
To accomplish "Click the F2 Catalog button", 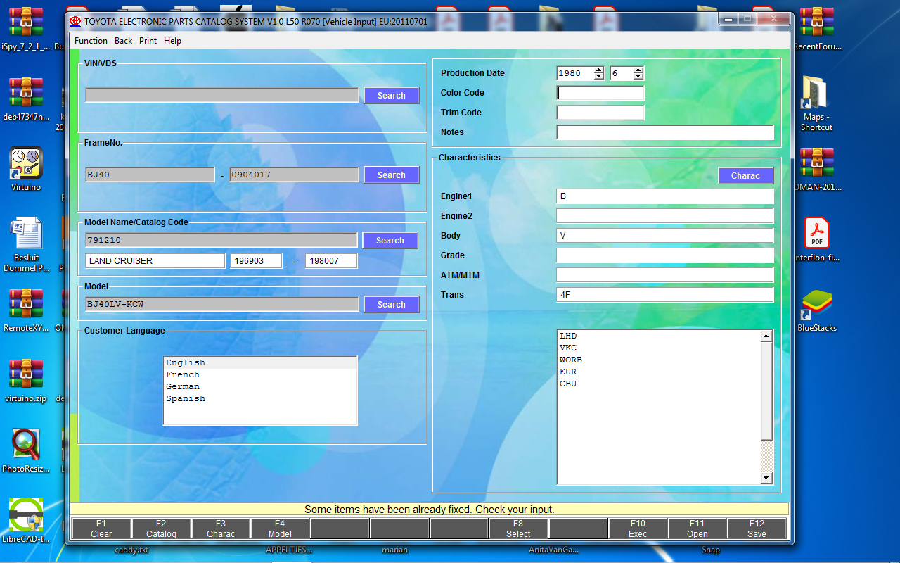I will (x=161, y=529).
